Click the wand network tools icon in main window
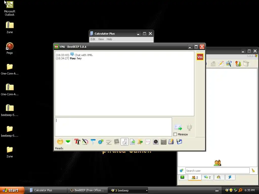This screenshot has width=259, height=194. coord(229,64)
